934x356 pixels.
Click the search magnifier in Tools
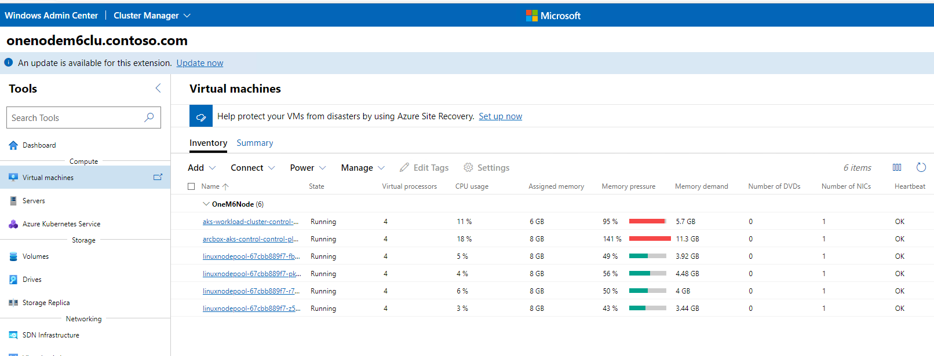[149, 118]
